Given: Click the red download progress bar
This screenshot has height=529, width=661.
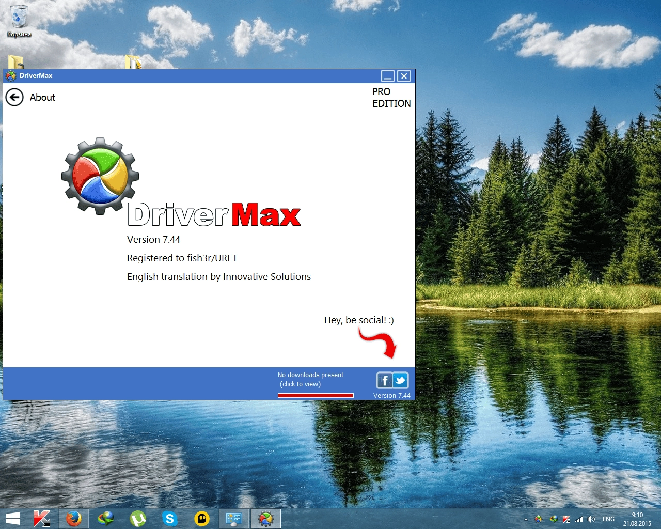Looking at the screenshot, I should point(316,396).
